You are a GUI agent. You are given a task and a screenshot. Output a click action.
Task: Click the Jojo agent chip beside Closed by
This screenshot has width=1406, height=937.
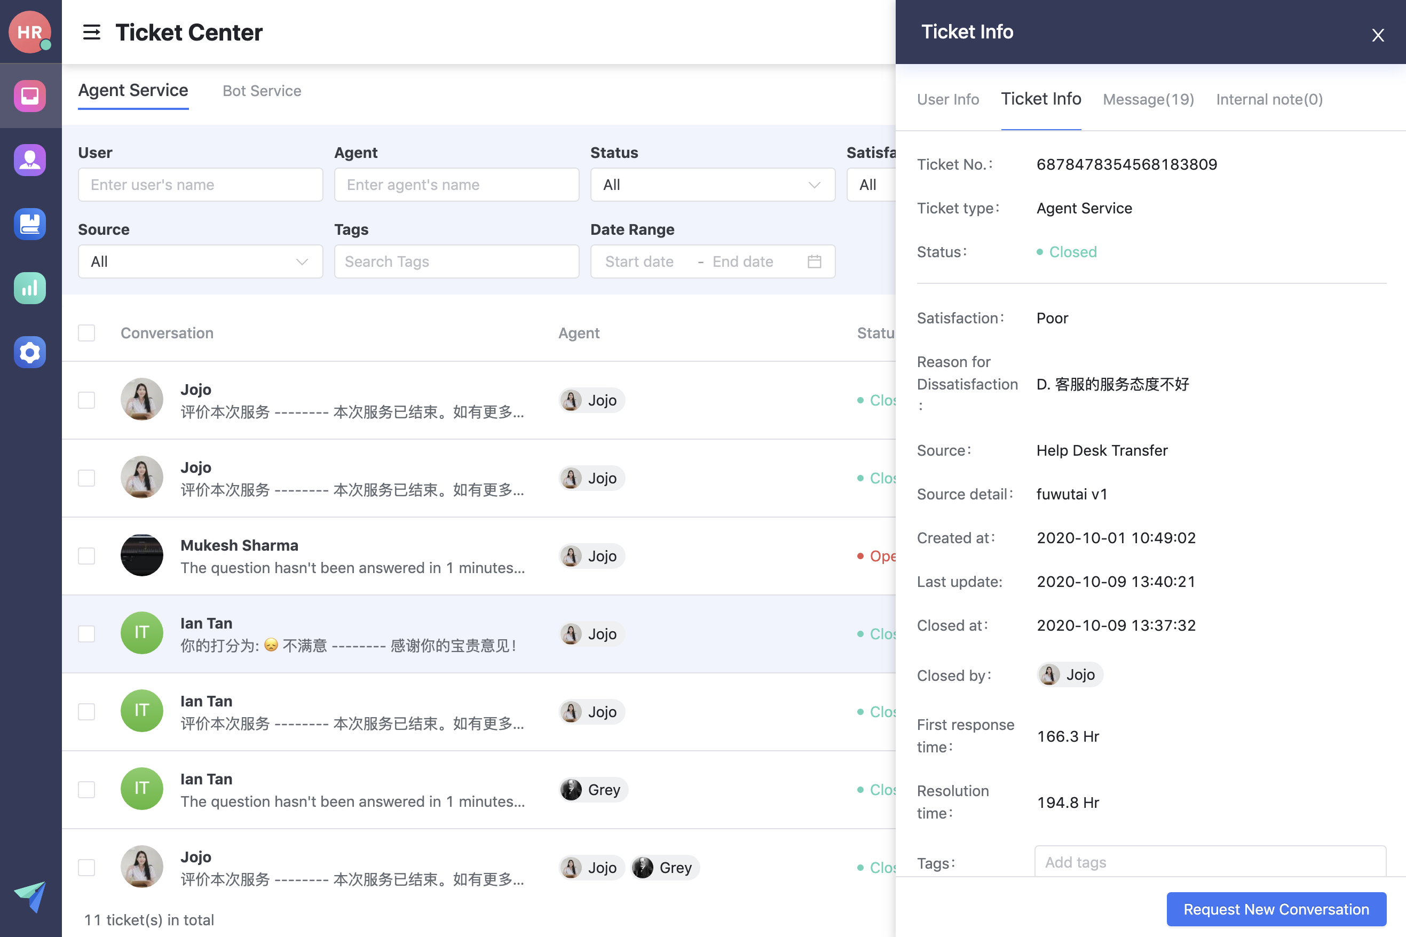click(1069, 674)
